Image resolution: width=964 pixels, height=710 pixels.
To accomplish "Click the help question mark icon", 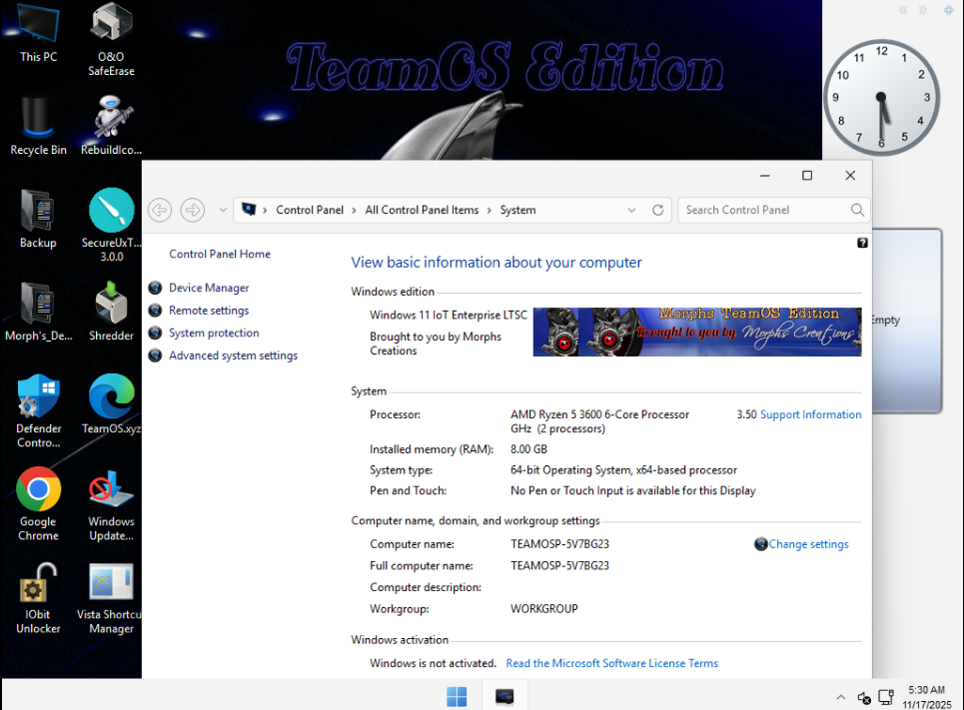I will point(862,243).
